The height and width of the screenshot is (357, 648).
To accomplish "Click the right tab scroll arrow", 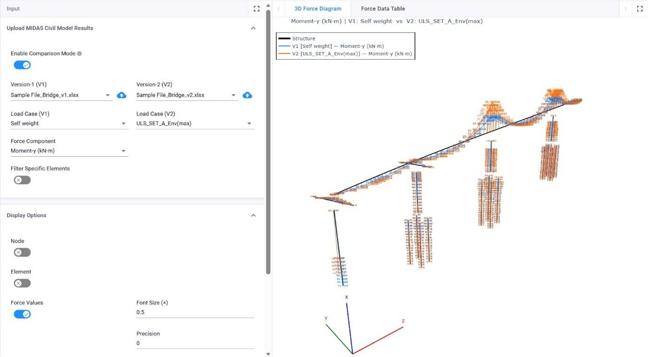I will (x=625, y=9).
